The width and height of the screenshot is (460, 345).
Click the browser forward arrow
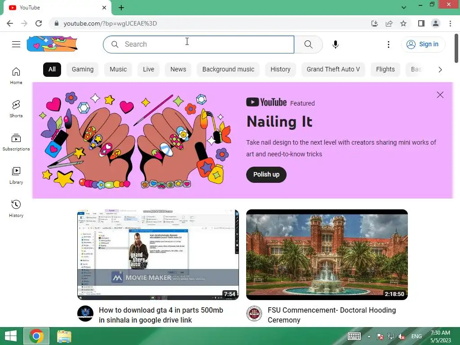pos(24,23)
